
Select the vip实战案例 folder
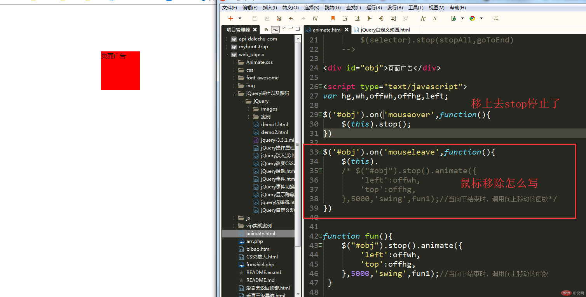[259, 226]
